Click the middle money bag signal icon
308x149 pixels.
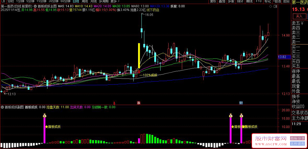tap(231, 116)
